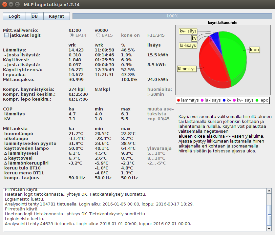Click Δ lämmitysvesi average 6.1°C
Screen dimensions: 275x235
coord(74,153)
